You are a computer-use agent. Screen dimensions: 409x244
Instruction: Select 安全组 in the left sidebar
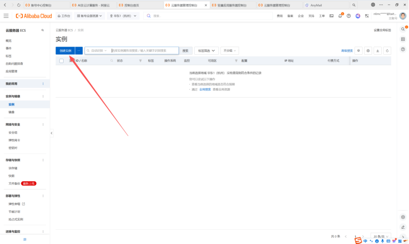click(x=13, y=132)
